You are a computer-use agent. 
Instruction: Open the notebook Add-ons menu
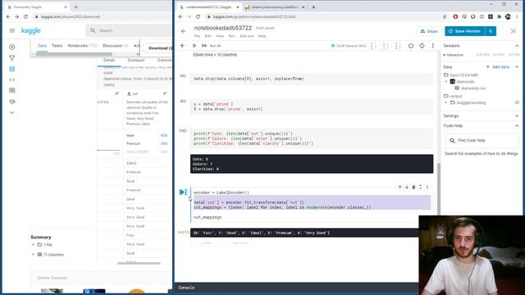click(x=246, y=36)
